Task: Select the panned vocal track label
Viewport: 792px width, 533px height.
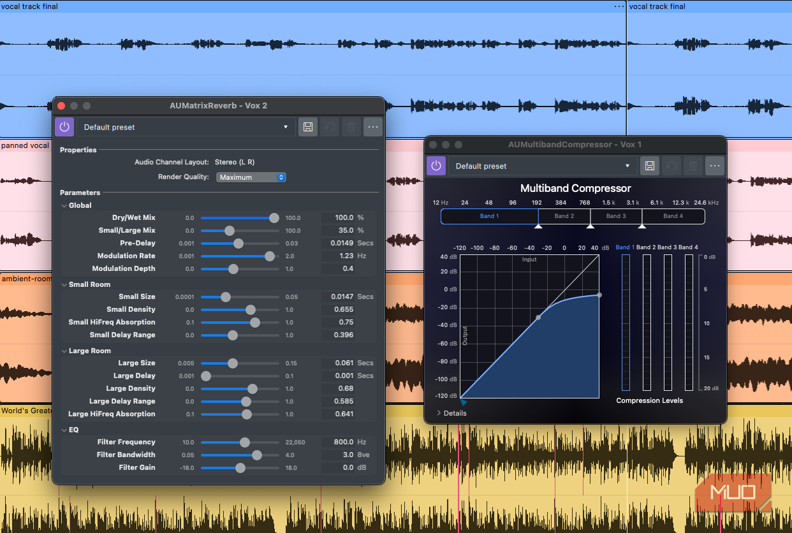Action: pyautogui.click(x=25, y=145)
